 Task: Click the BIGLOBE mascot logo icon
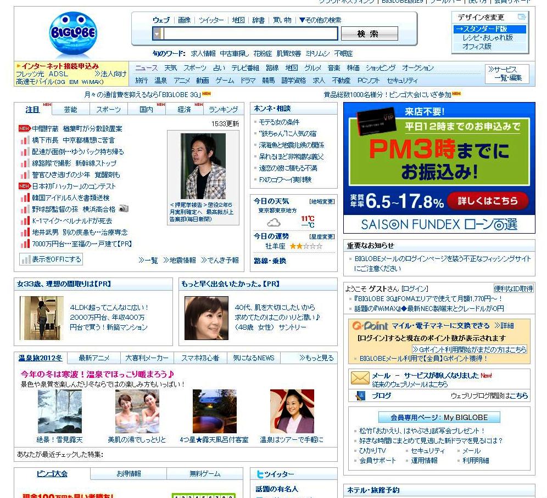pos(74,33)
